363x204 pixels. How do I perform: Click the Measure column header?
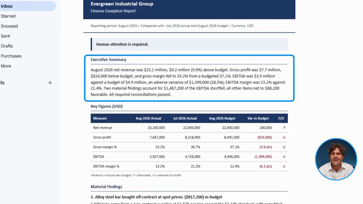pos(100,118)
